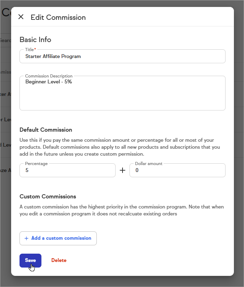244x287 pixels.
Task: Focus the Title field with Starter Affiliate Program
Action: click(x=122, y=56)
